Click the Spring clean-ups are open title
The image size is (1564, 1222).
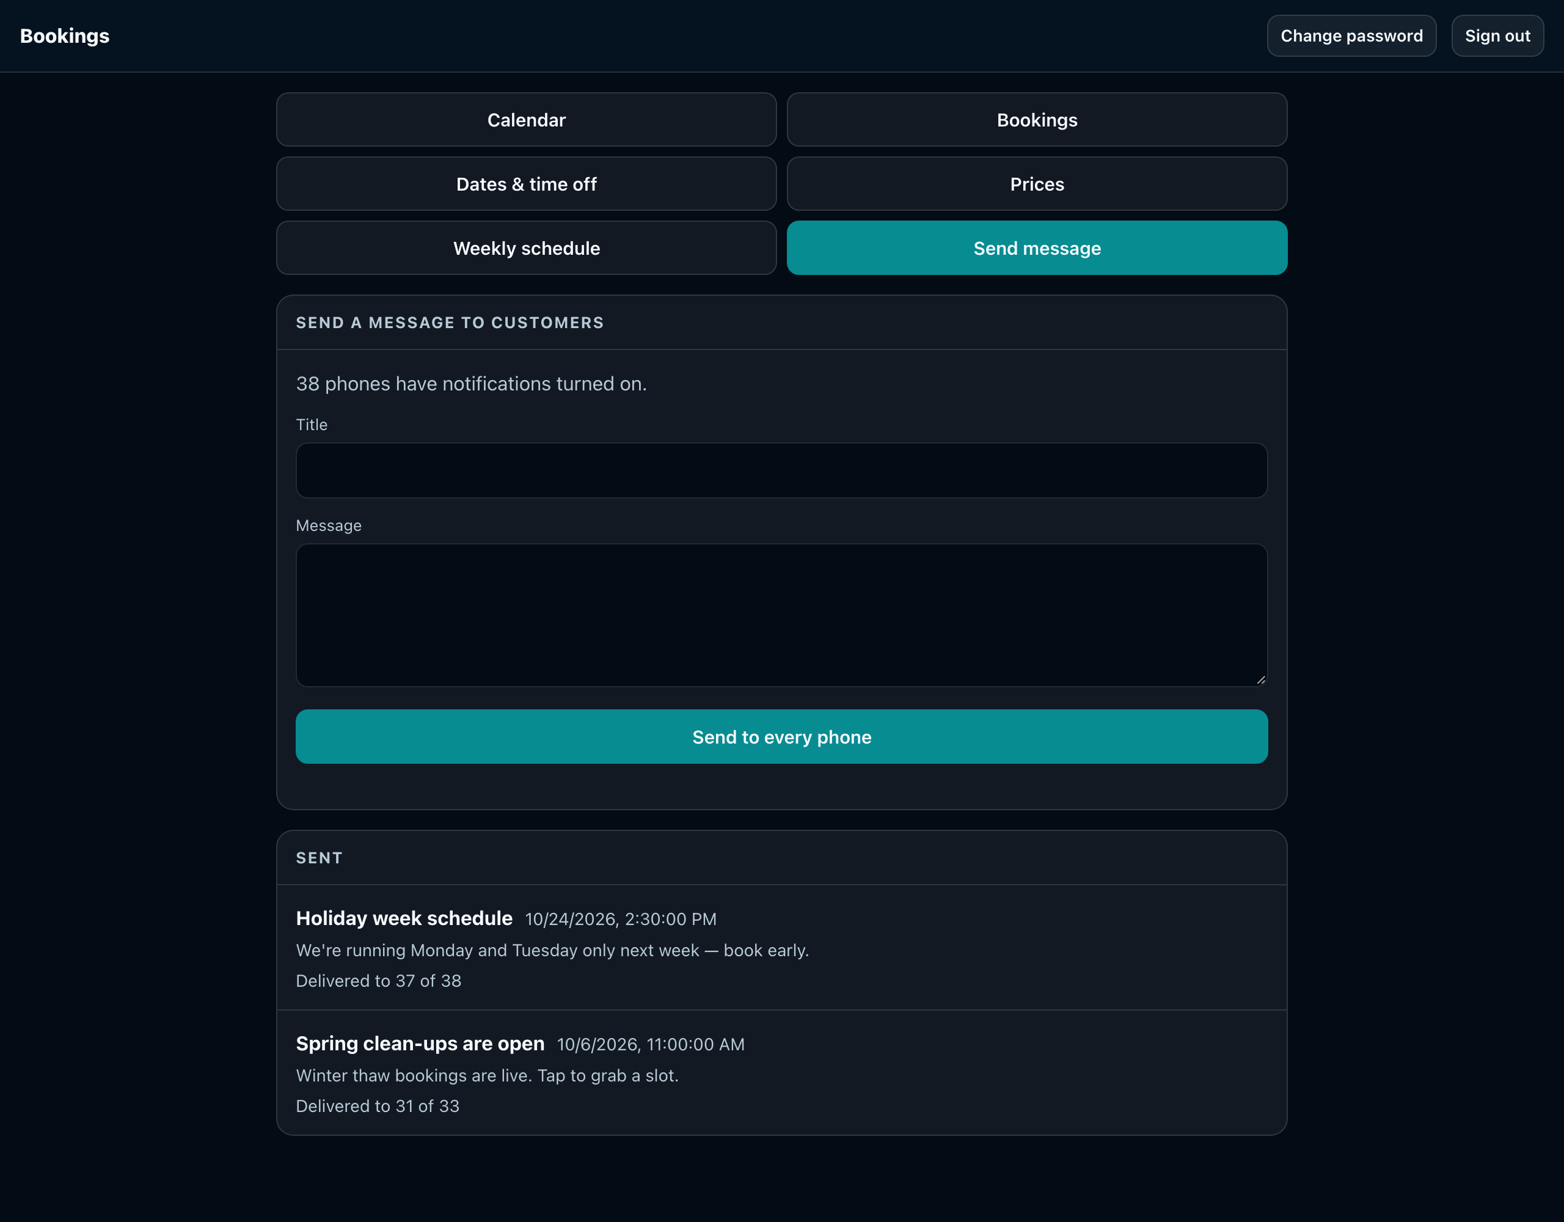(420, 1044)
